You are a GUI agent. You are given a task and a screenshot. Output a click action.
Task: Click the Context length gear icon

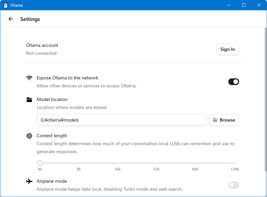click(29, 136)
